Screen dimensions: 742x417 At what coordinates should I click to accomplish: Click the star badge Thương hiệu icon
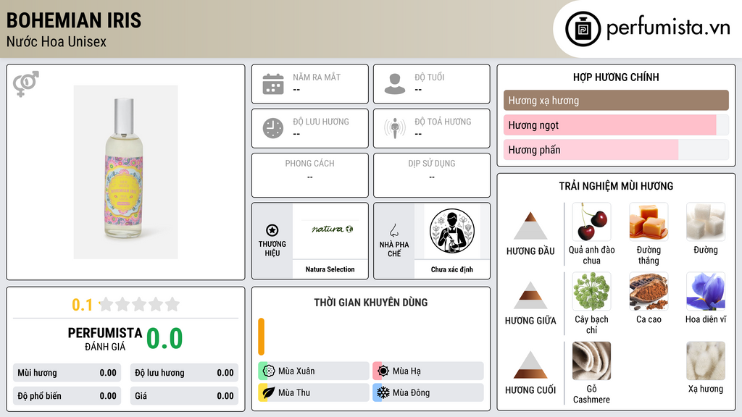click(x=272, y=230)
